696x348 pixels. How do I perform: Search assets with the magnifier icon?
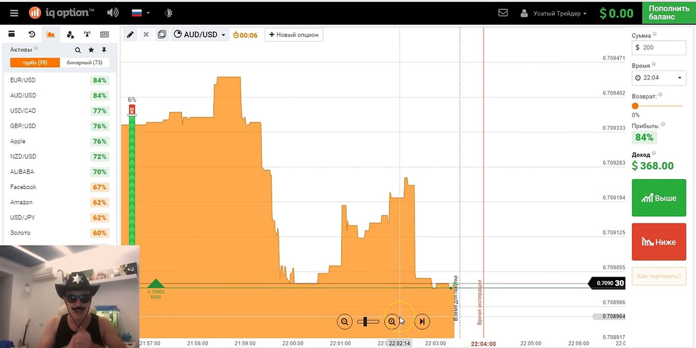pyautogui.click(x=78, y=50)
